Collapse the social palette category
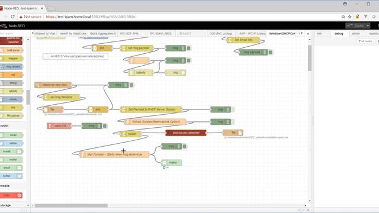This screenshot has height=213, width=379. click(4, 125)
